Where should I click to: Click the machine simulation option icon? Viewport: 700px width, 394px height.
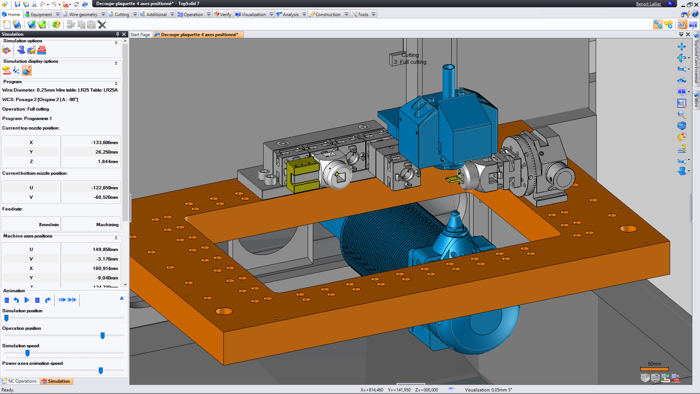tap(21, 50)
